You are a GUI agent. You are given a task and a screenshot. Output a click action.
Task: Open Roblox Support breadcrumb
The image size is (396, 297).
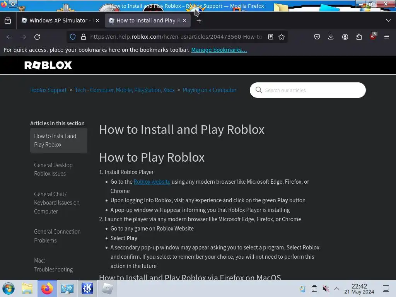[x=48, y=90]
